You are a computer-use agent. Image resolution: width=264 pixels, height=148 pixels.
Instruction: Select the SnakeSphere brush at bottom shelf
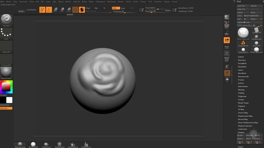click(73, 145)
